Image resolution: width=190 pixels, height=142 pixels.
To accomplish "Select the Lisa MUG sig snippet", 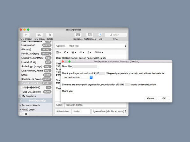I will click(35, 62).
